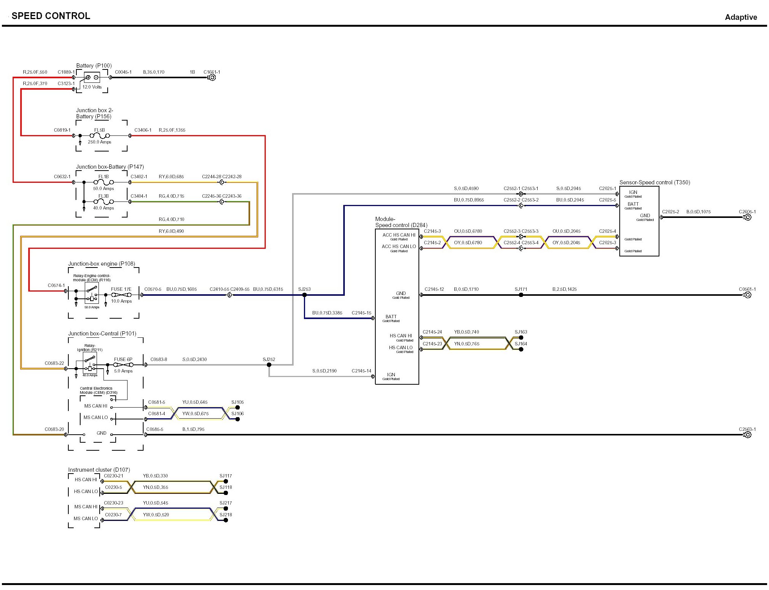
Task: Click the FL3B 40 Amp fuse symbol
Action: [103, 202]
